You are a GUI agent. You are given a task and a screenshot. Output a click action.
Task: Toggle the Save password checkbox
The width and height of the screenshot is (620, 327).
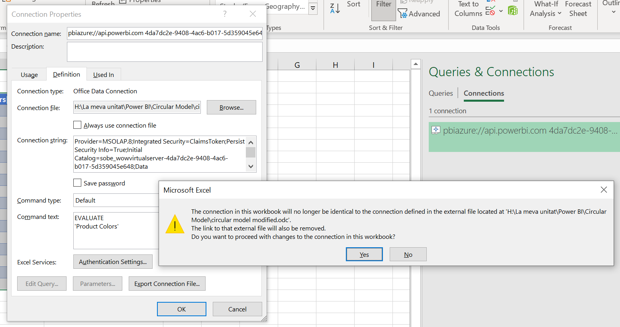pos(77,183)
